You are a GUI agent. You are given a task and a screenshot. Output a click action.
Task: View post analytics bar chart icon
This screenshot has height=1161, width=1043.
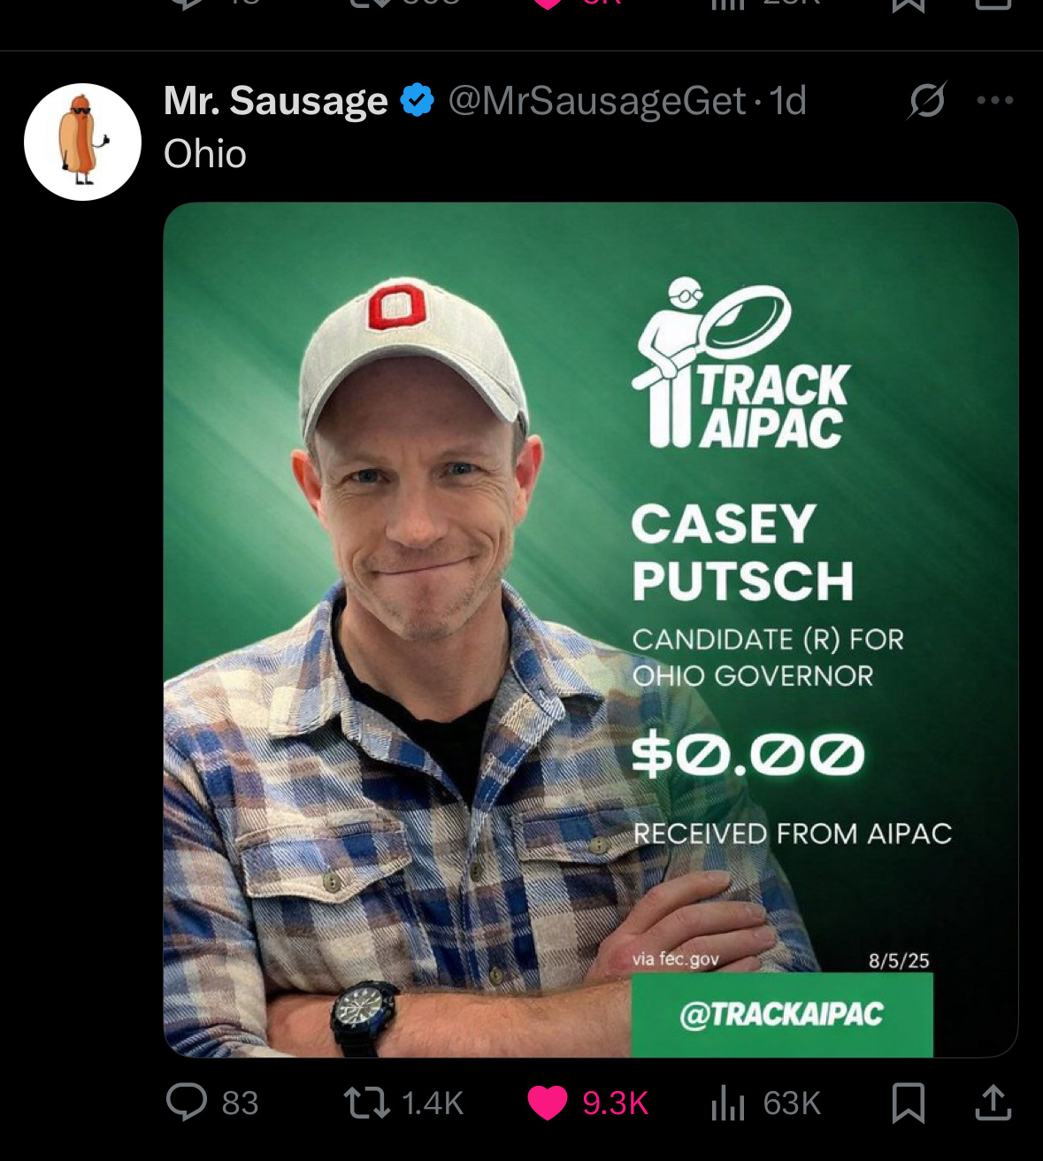(728, 1103)
